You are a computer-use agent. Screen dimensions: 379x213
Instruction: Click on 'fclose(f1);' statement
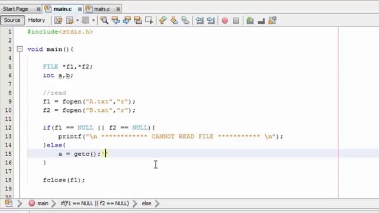click(x=64, y=180)
